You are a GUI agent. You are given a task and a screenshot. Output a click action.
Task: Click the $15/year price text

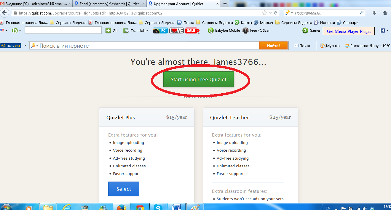point(177,117)
